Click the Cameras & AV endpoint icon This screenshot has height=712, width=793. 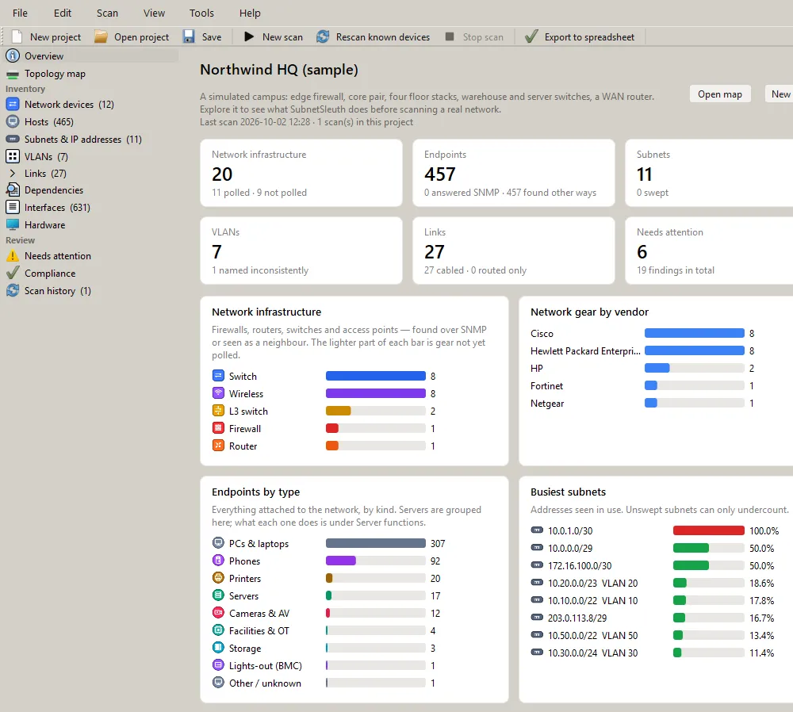coord(218,612)
